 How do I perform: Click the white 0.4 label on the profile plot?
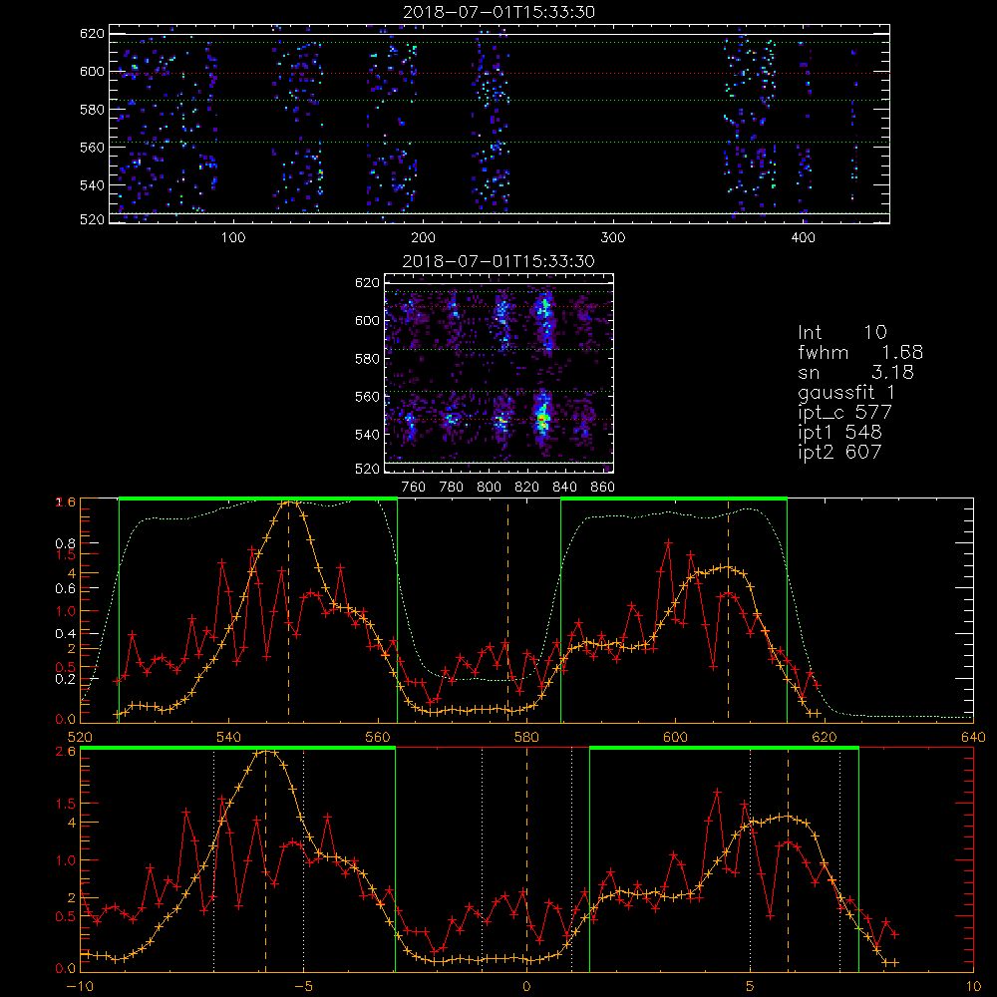66,634
